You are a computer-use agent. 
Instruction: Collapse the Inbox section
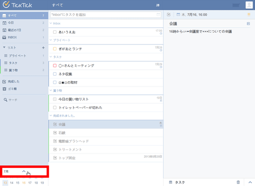(51, 23)
